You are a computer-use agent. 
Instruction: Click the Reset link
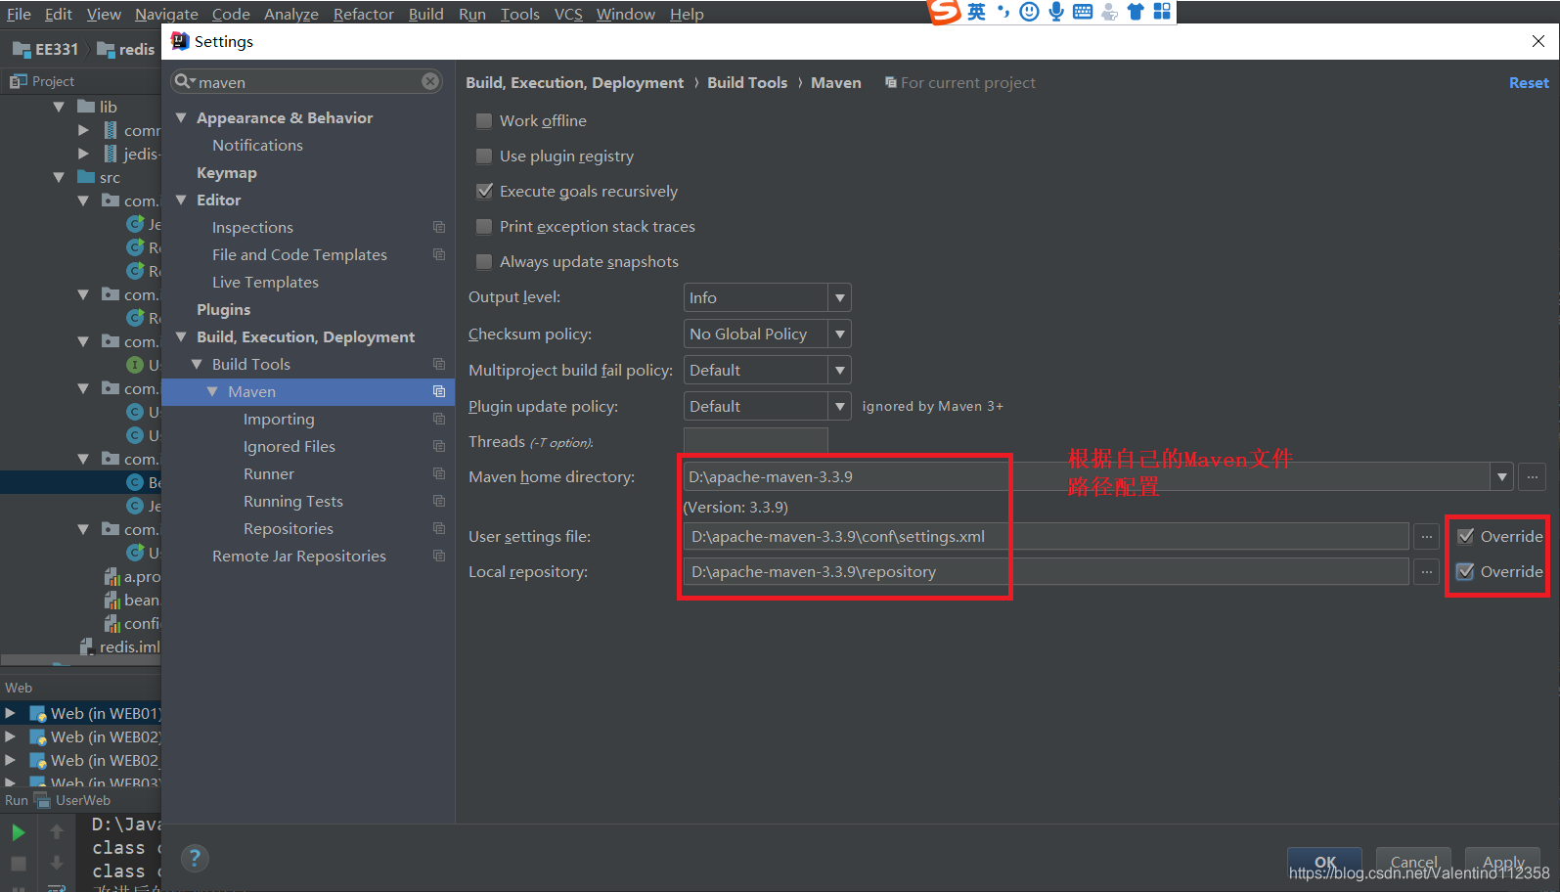click(1528, 82)
